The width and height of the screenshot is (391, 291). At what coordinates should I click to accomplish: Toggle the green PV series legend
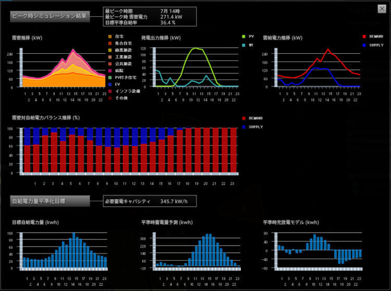point(248,37)
